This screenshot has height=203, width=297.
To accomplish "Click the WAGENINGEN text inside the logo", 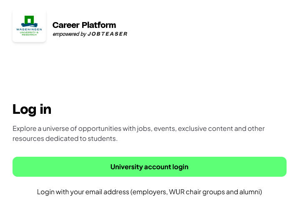I will pos(29,29).
